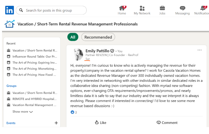Open My Network icon
This screenshot has height=134, width=209.
142,8
